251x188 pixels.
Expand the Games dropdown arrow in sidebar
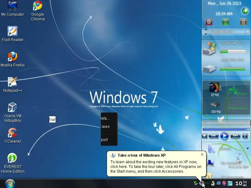[x=248, y=149]
